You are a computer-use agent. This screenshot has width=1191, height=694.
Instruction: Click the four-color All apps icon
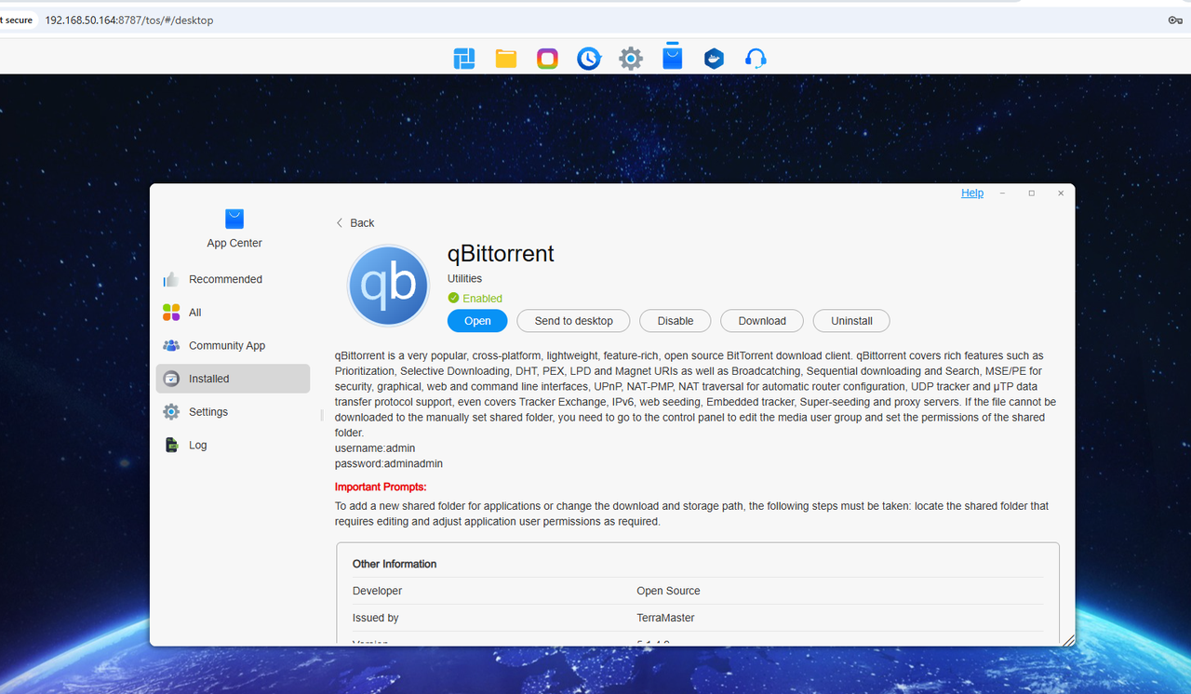click(x=171, y=313)
